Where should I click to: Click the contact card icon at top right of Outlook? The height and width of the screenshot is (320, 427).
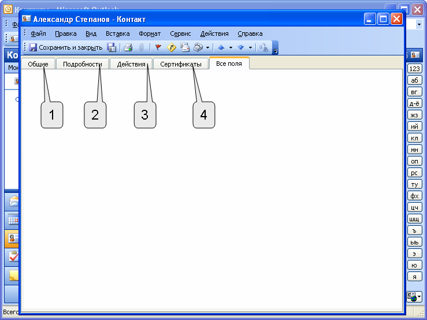pyautogui.click(x=415, y=55)
